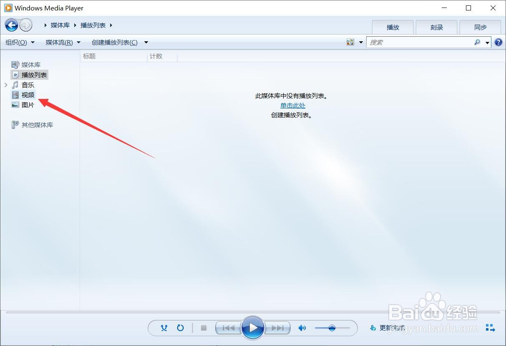Click the large Play button

tap(253, 328)
